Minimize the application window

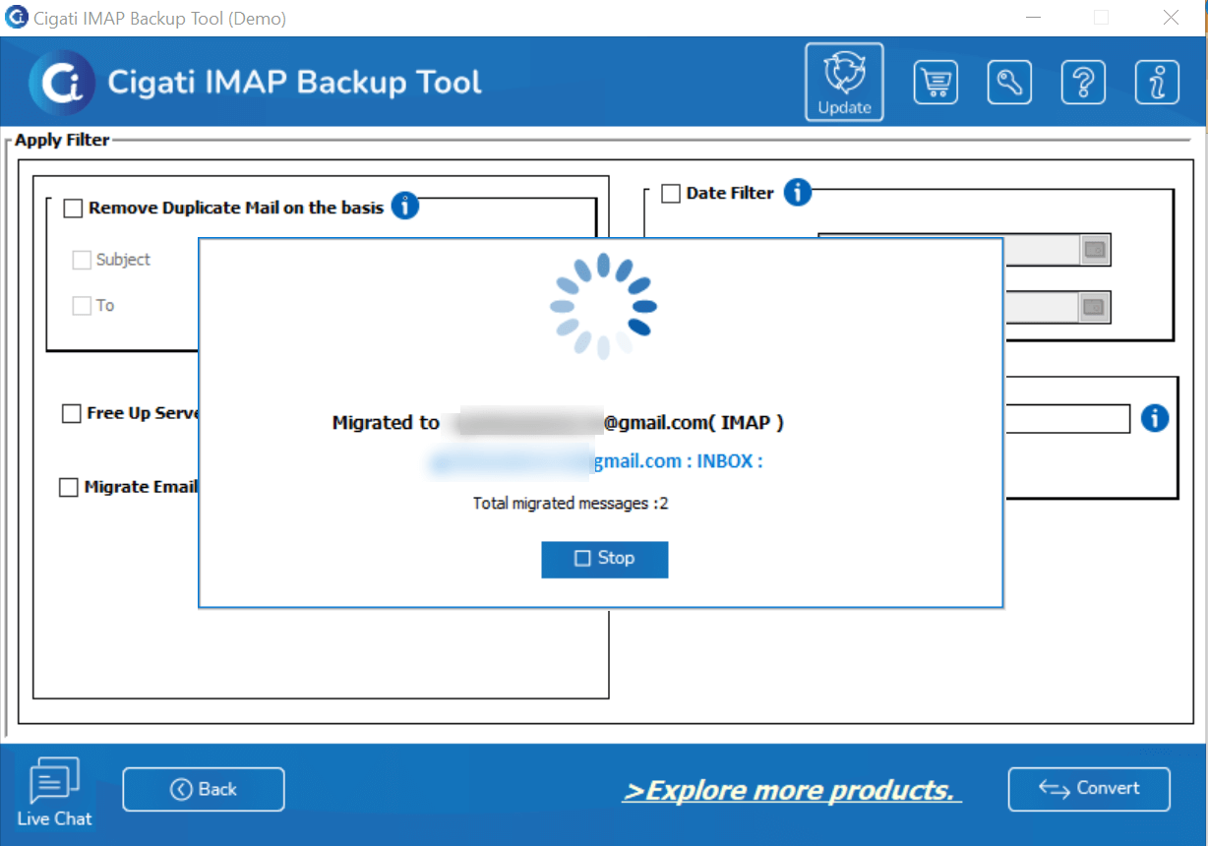(x=1033, y=18)
